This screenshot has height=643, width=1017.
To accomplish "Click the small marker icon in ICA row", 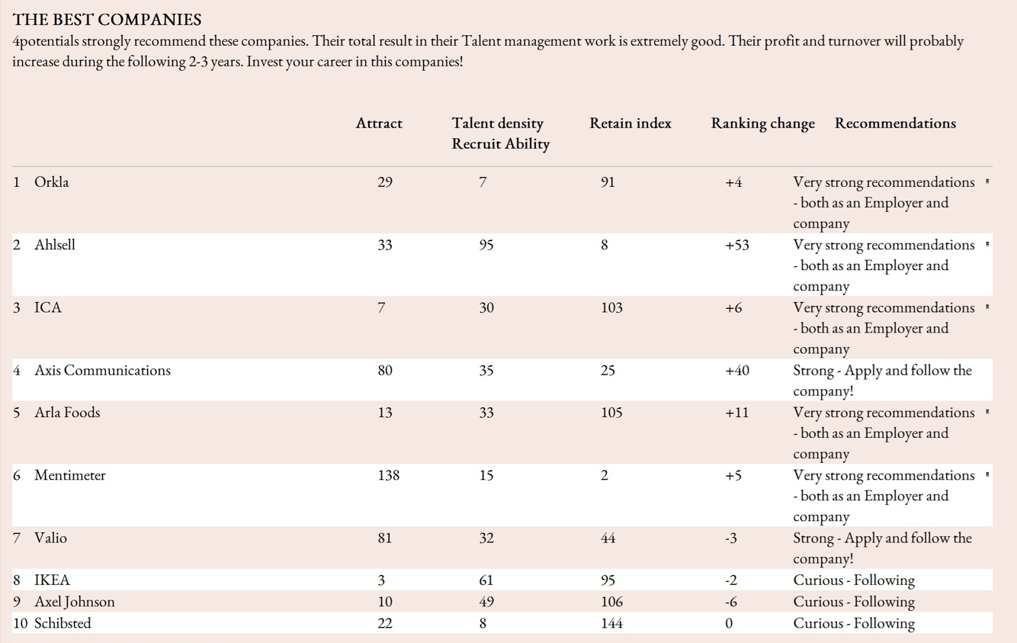I will coord(987,307).
